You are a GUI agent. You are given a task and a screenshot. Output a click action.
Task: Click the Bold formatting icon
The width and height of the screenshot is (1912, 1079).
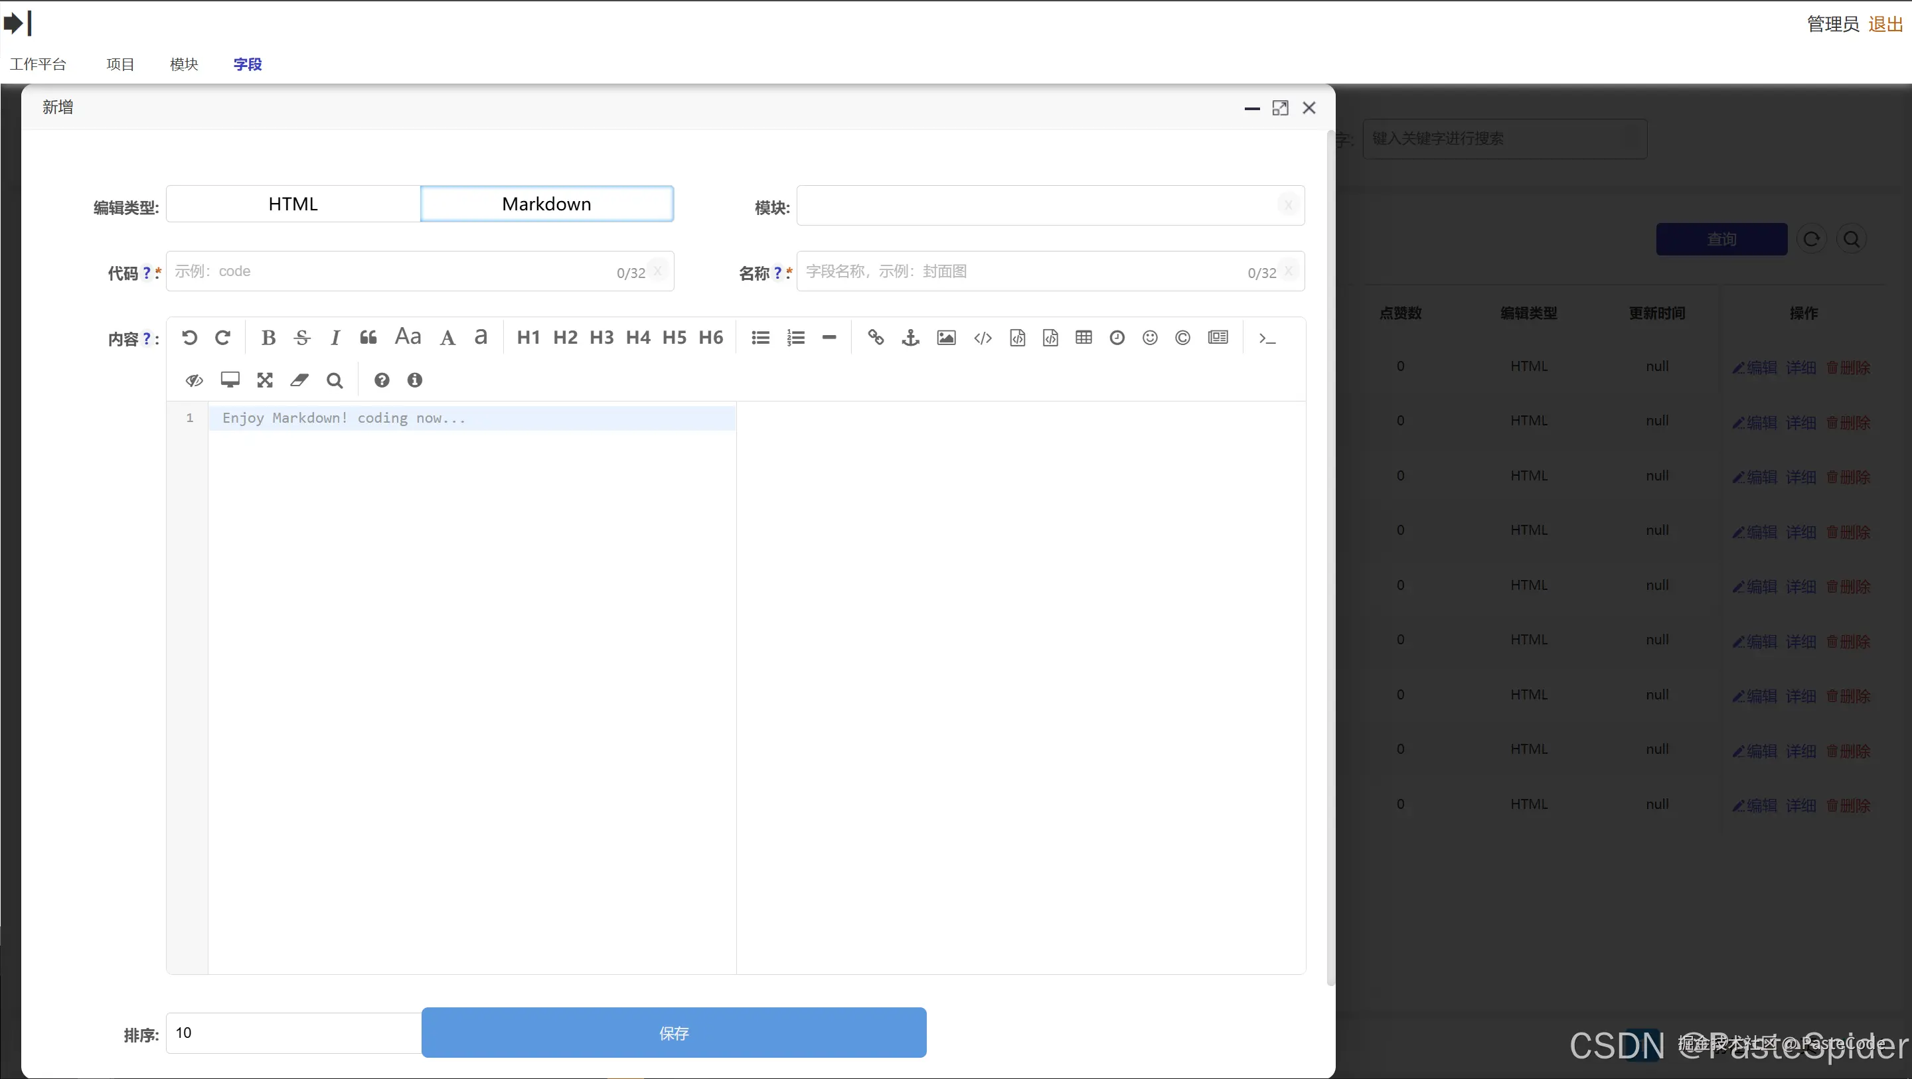(268, 338)
